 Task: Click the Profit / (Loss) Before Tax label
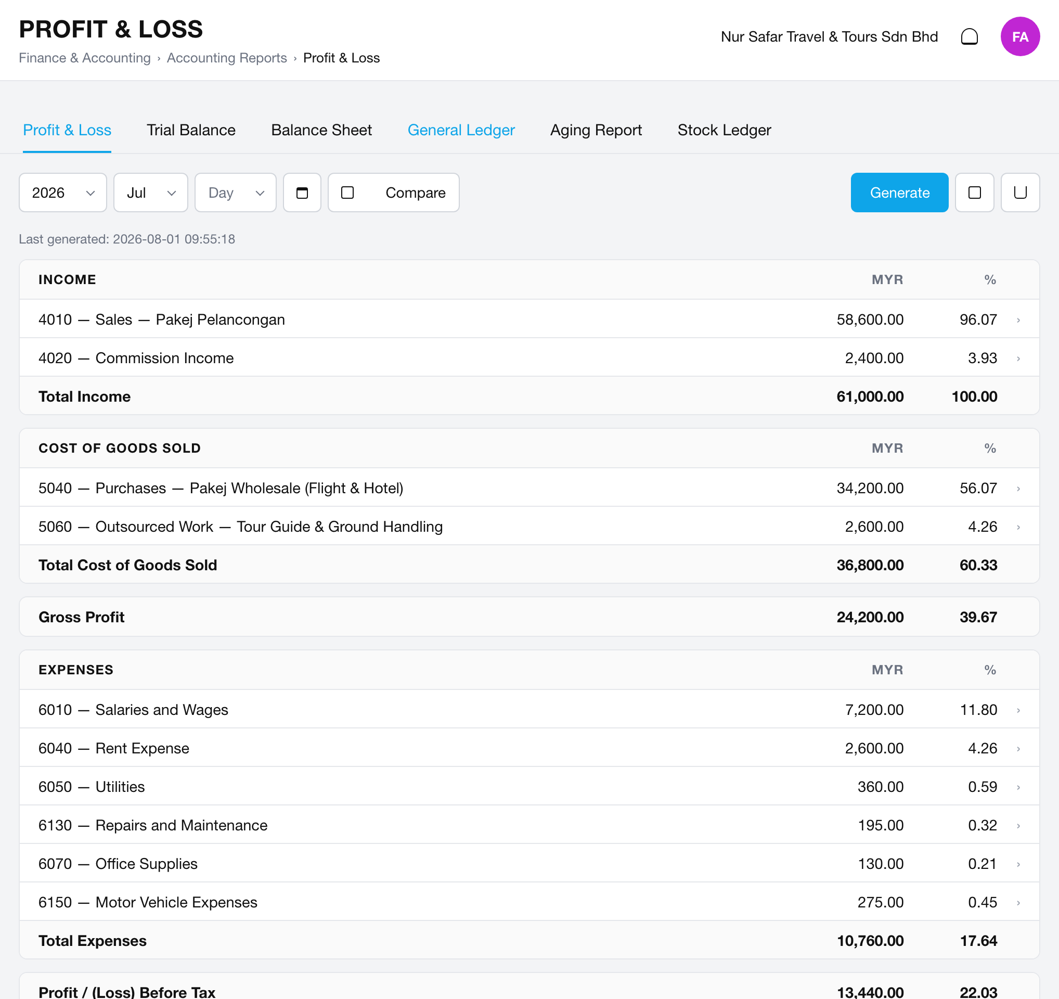[127, 992]
